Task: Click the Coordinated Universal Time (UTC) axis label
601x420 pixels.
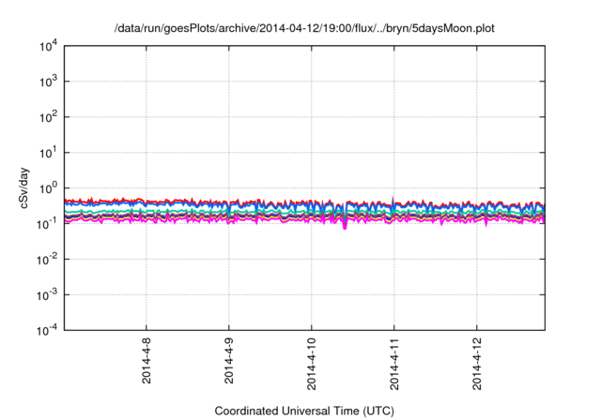Action: [x=304, y=411]
